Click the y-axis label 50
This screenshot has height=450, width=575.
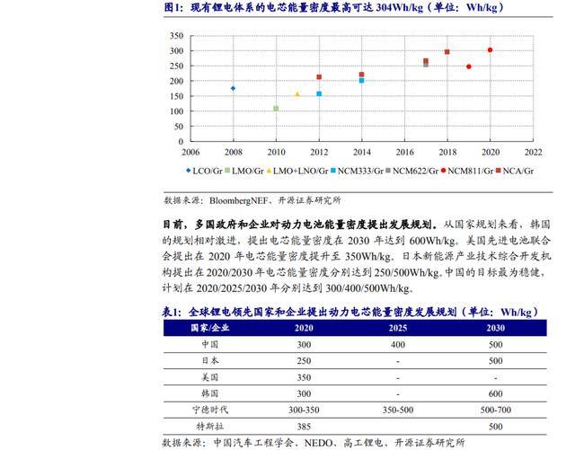click(x=179, y=127)
